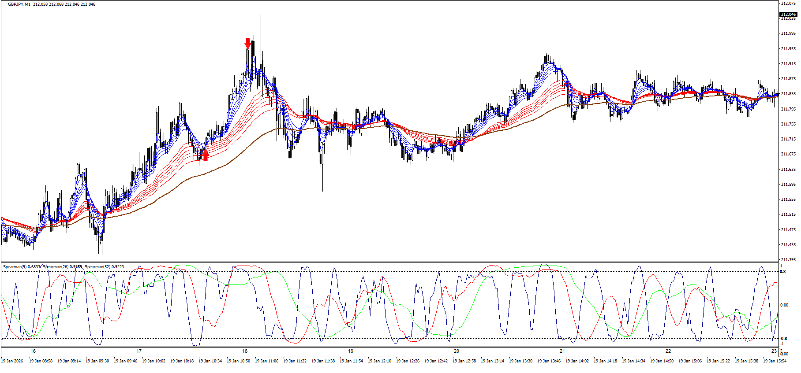Select period separator label 20
801x373 pixels.
[457, 351]
